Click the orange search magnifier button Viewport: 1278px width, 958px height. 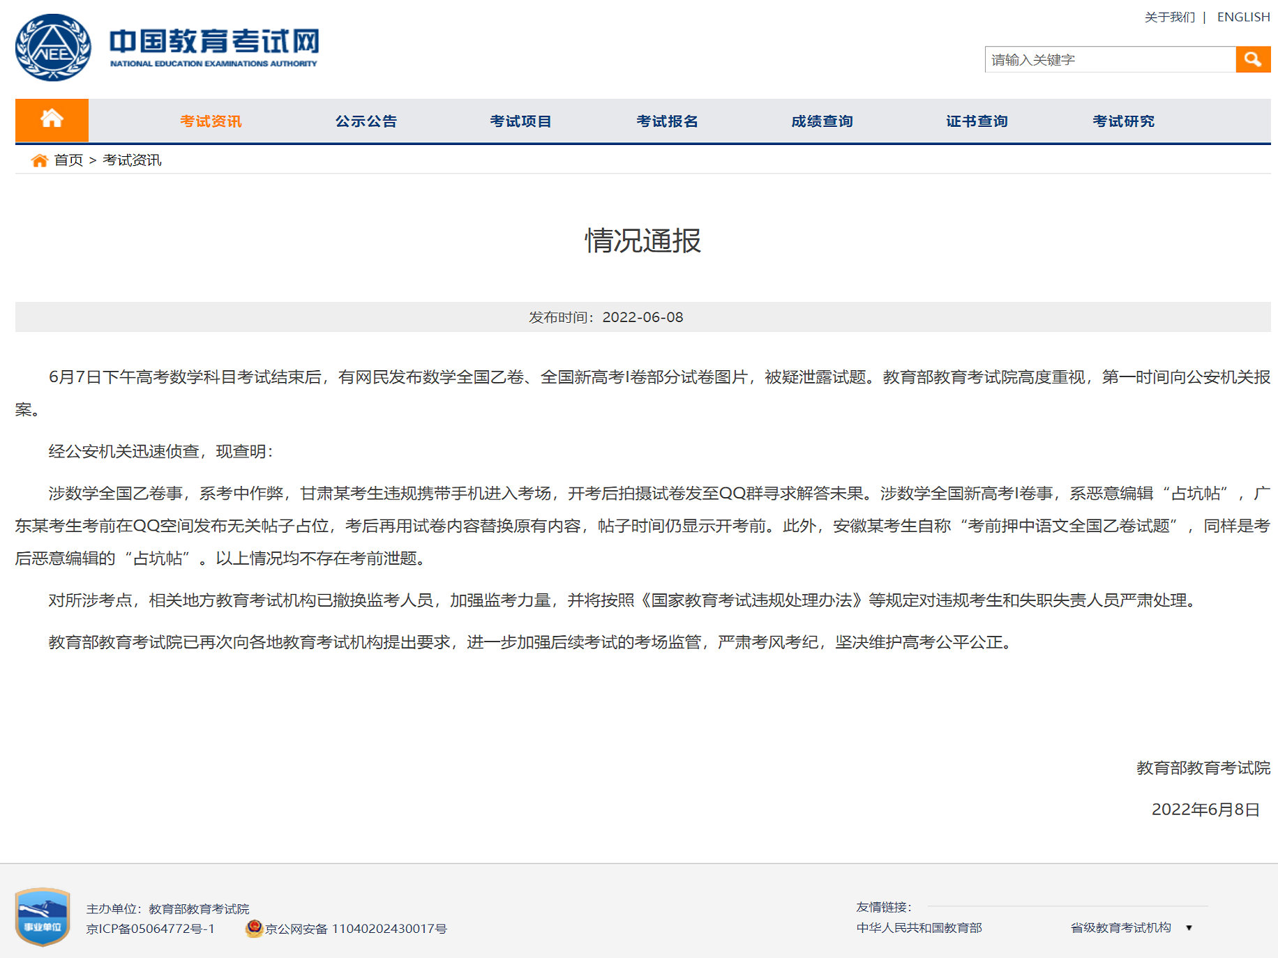1252,59
